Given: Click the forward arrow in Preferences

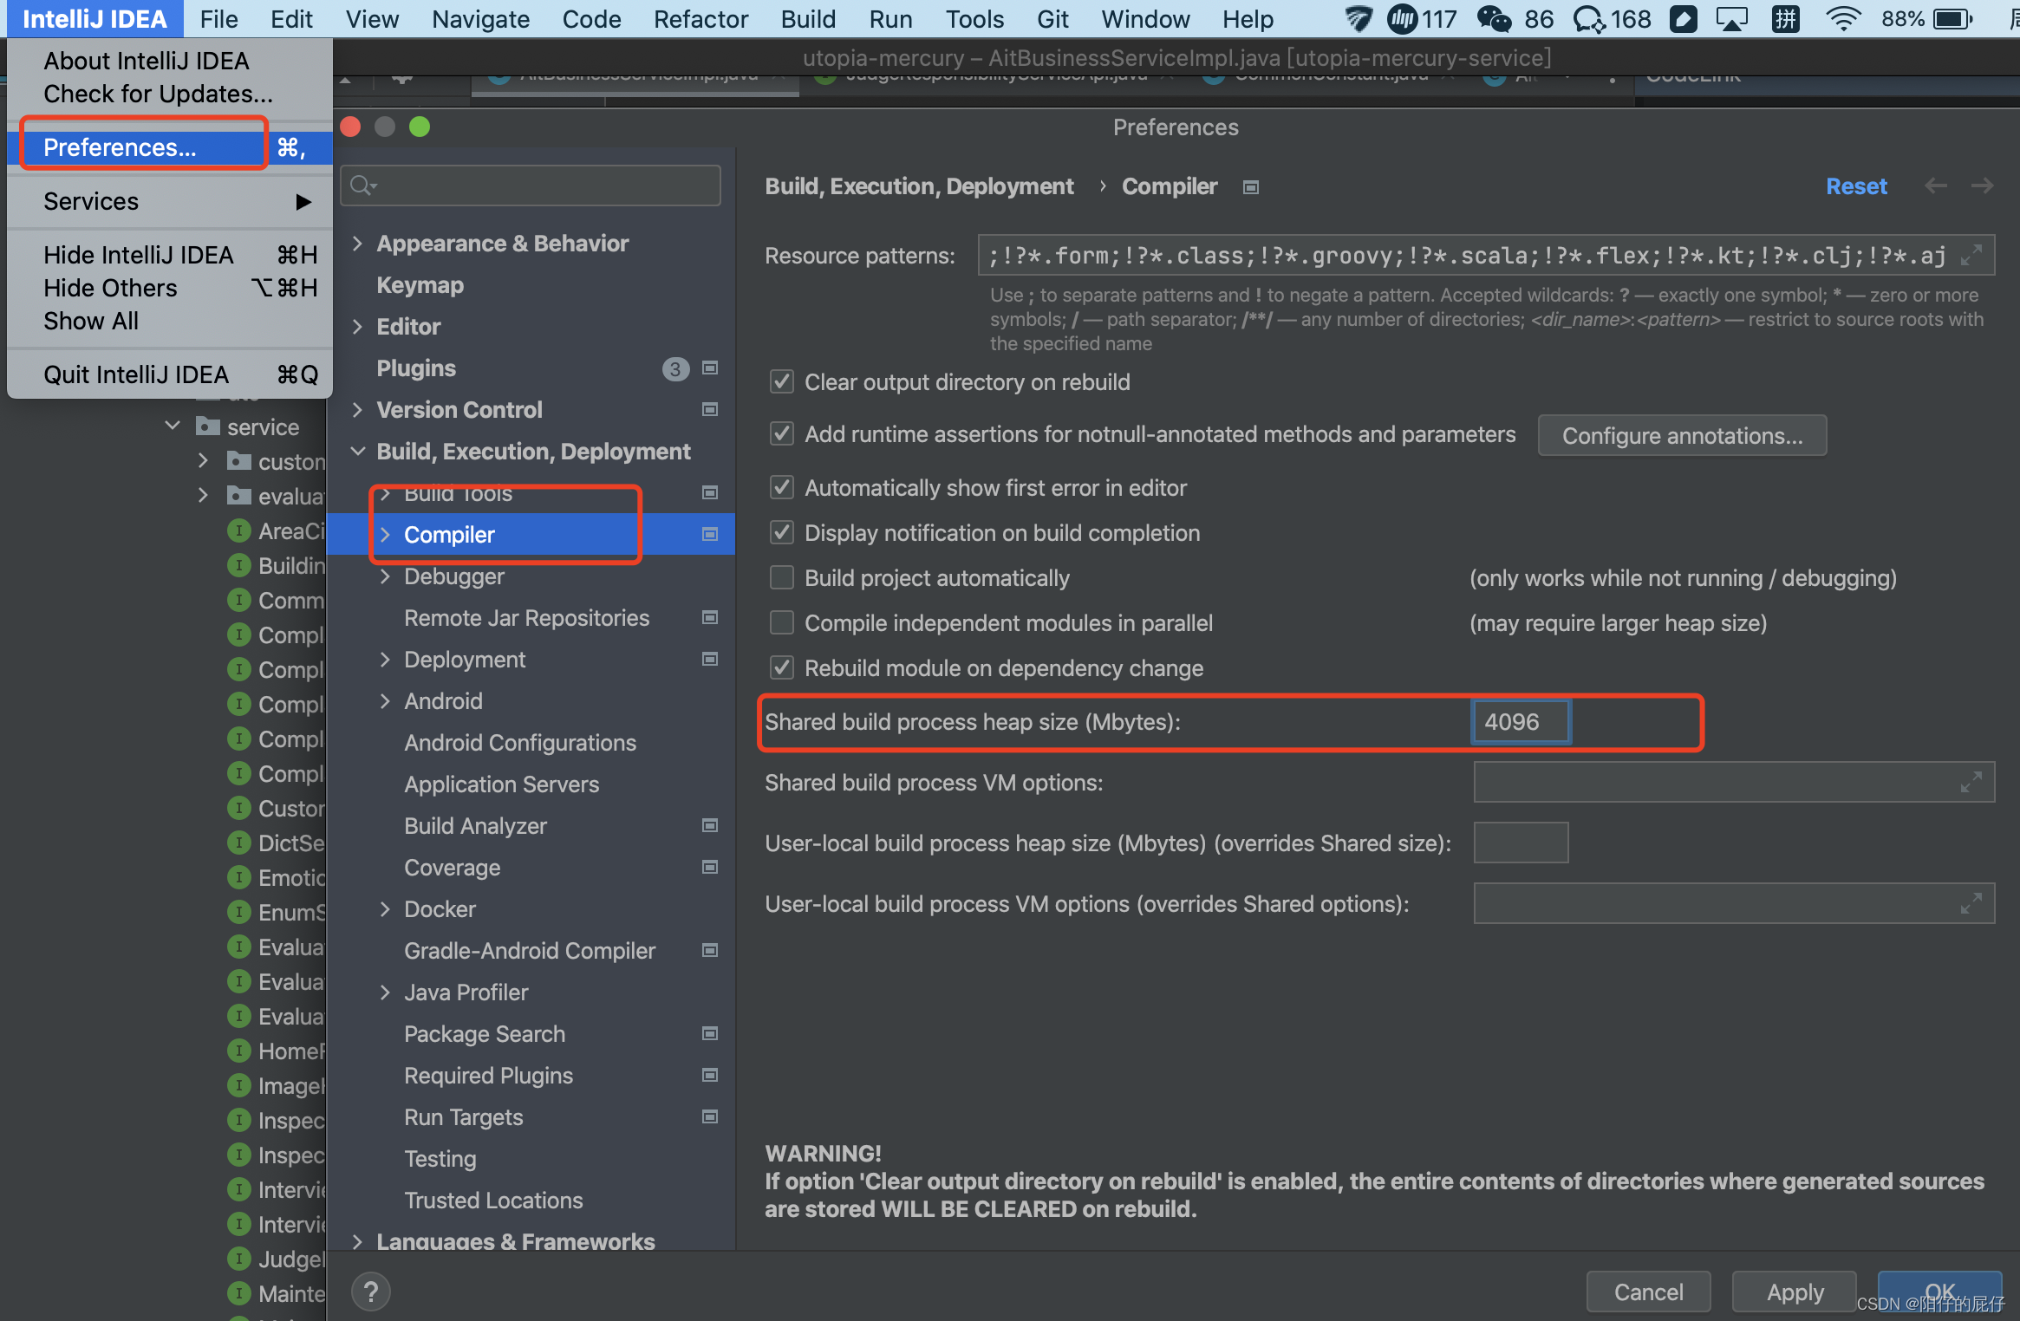Looking at the screenshot, I should click(x=1982, y=185).
